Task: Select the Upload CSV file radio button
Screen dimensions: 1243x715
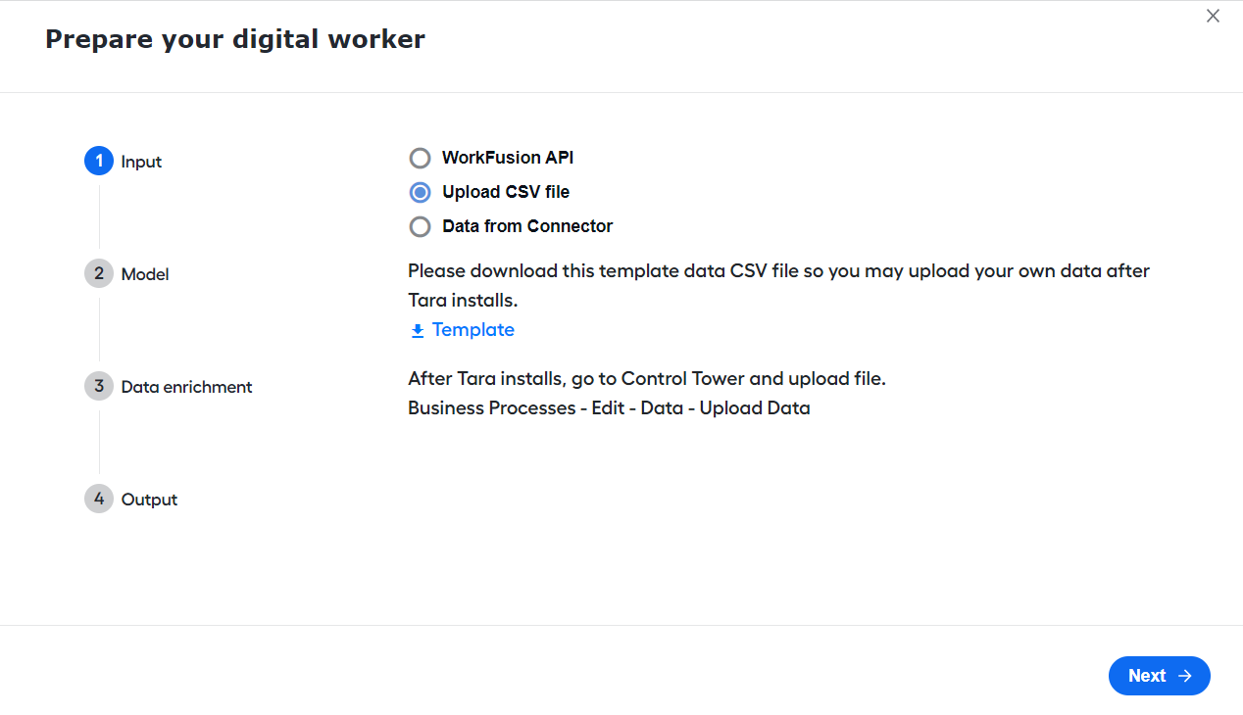Action: click(420, 192)
